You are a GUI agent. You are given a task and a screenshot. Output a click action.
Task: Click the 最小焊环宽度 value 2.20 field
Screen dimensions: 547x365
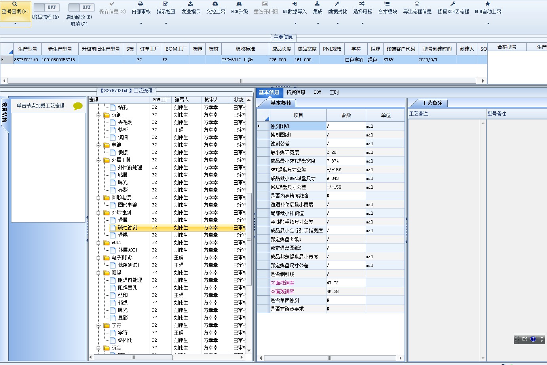346,152
